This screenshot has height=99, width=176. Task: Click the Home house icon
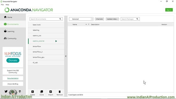point(5,17)
